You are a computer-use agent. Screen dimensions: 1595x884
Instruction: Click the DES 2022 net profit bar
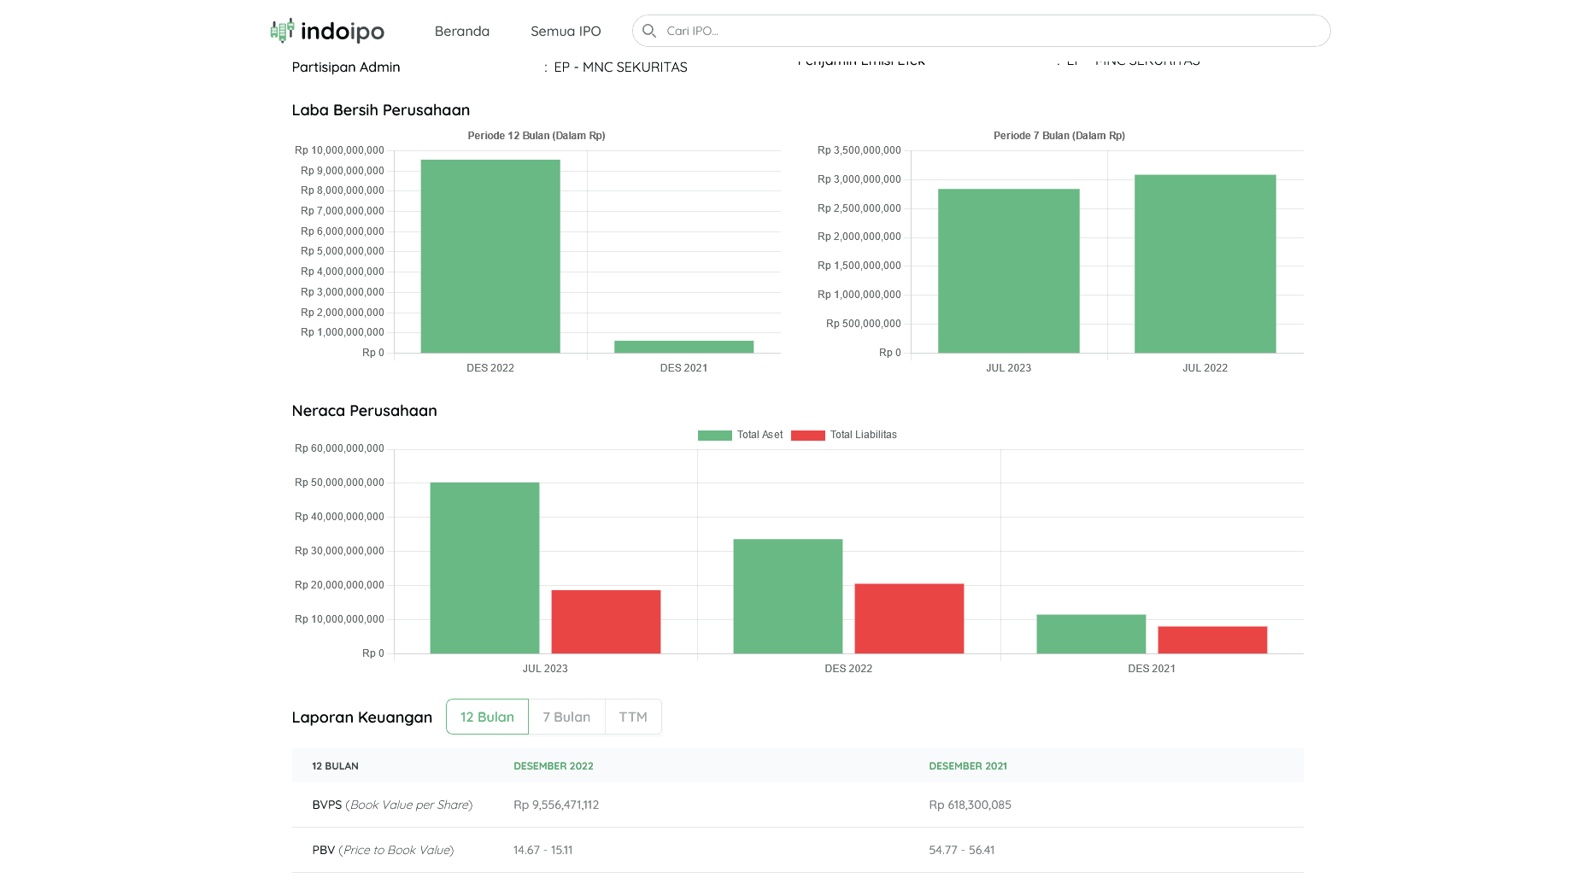[490, 256]
